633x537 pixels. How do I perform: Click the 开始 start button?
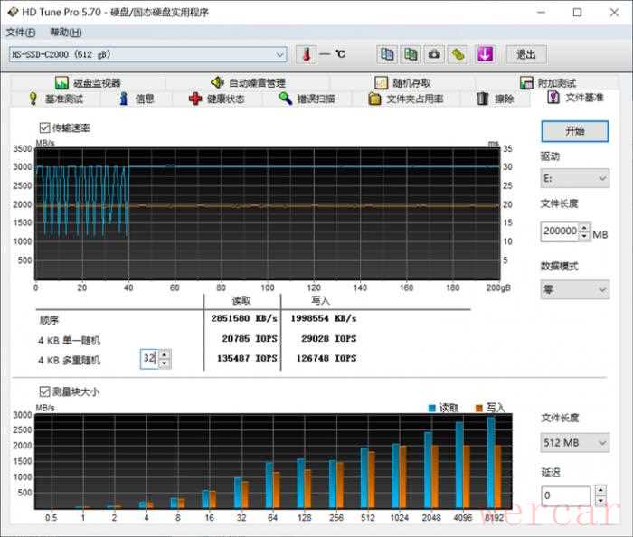(574, 131)
